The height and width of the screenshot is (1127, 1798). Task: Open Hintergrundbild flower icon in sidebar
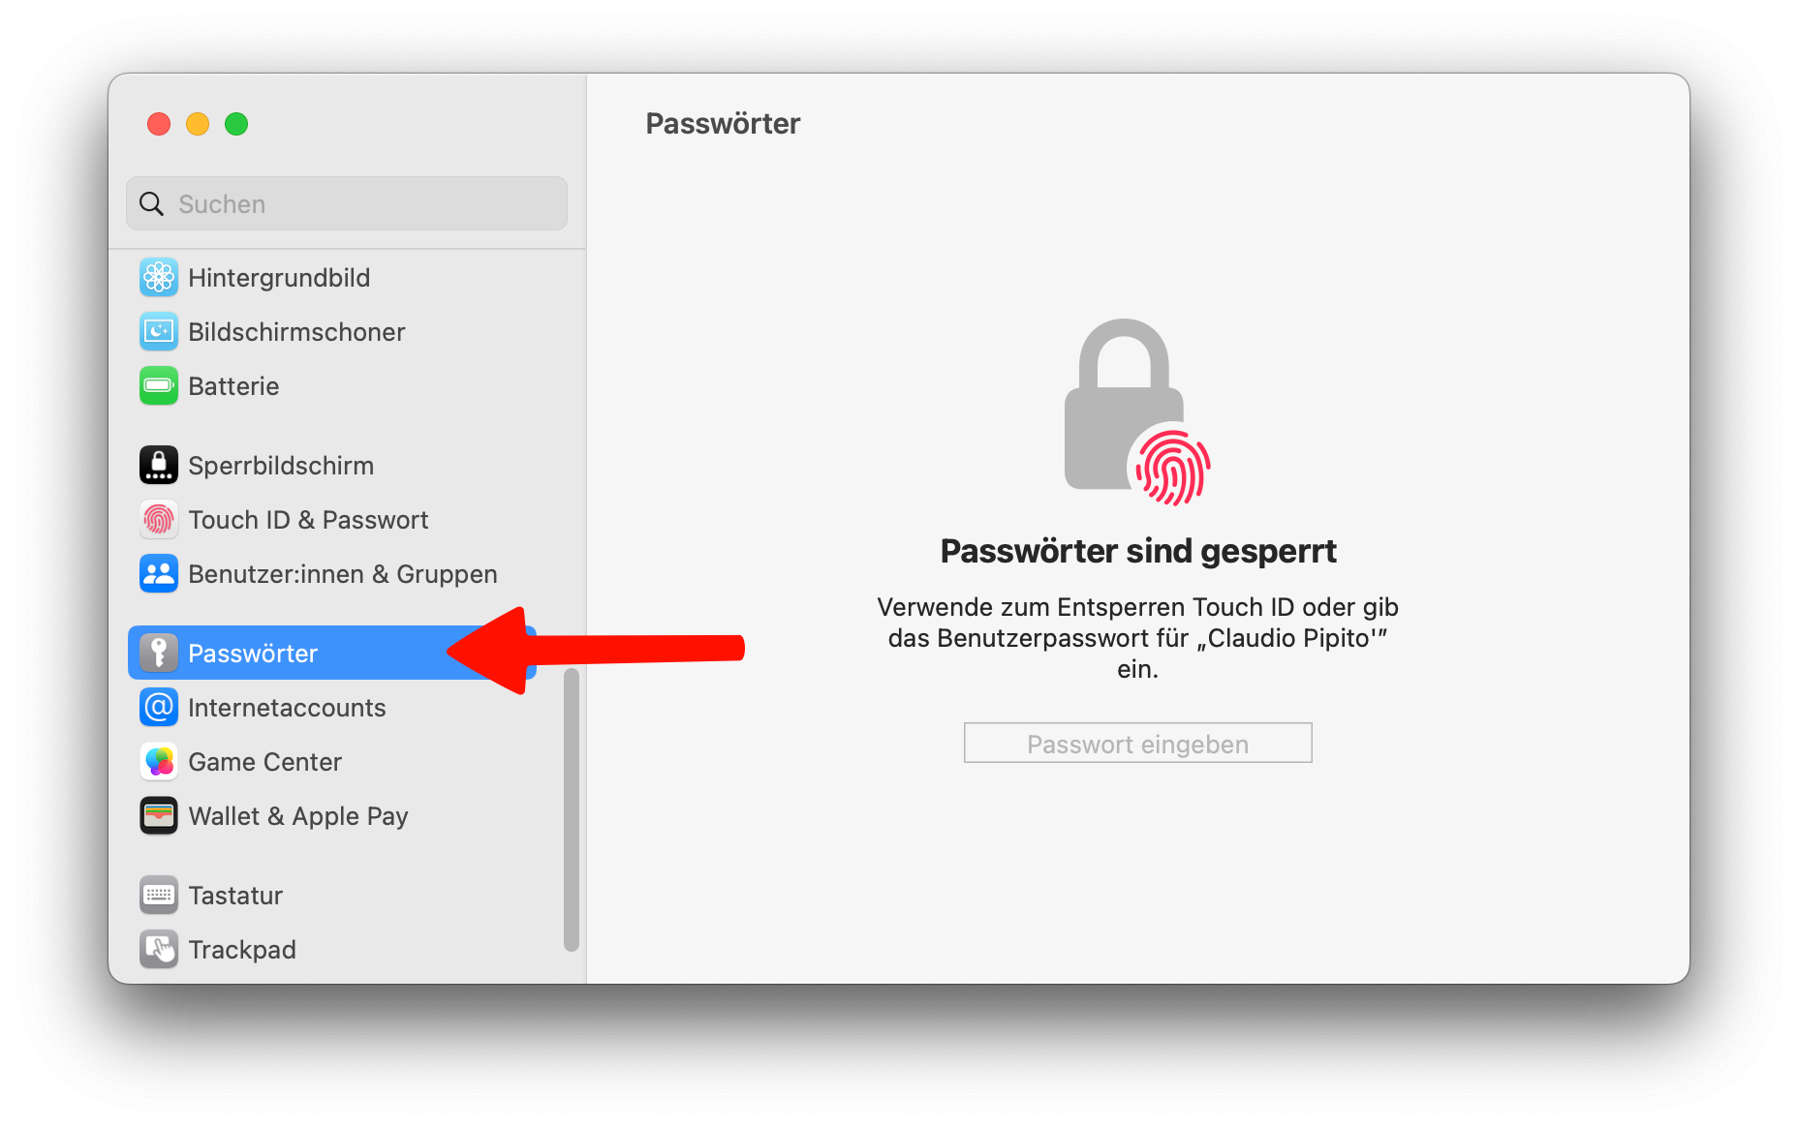pos(158,278)
